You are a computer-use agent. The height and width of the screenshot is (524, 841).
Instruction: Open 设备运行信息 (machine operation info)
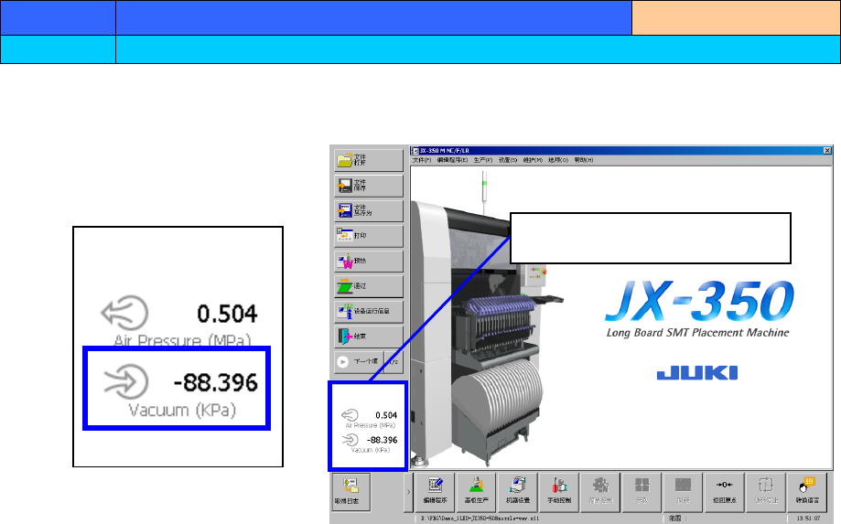(x=369, y=311)
